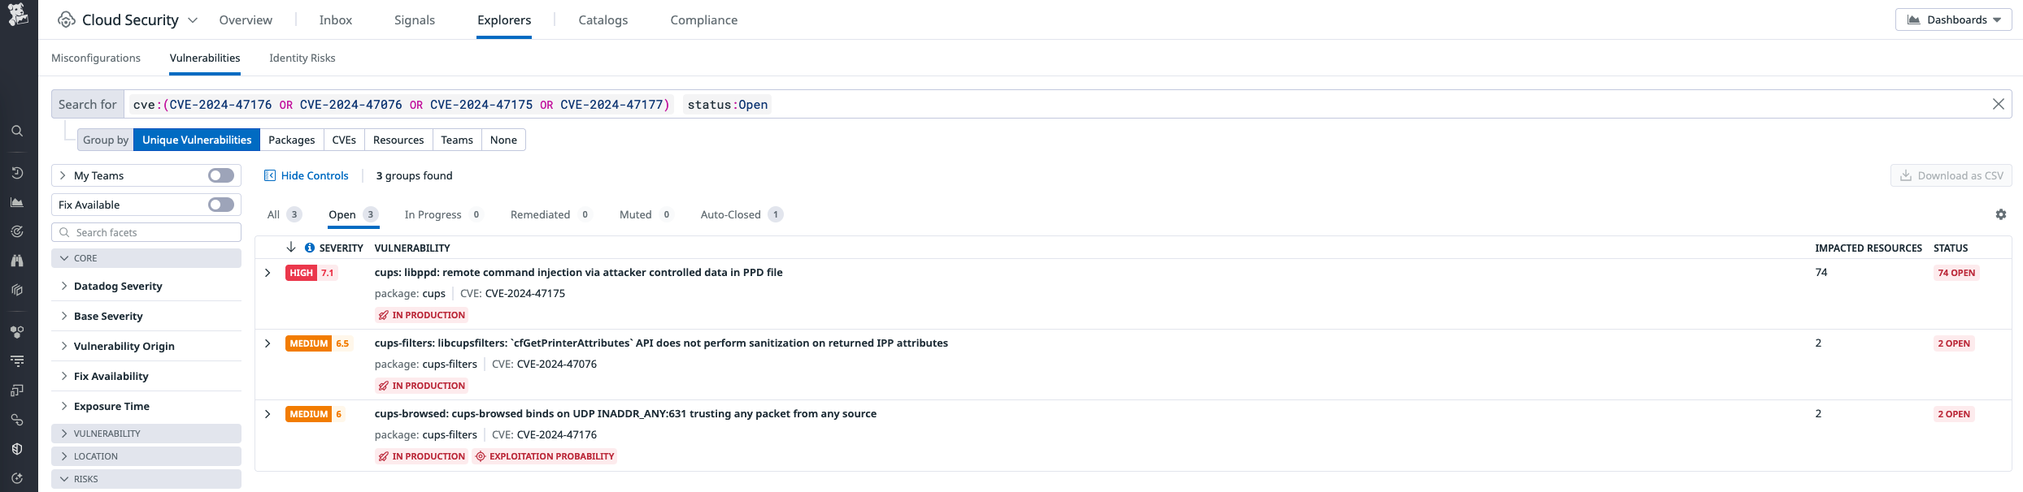Turn on the Fix Available toggle
The height and width of the screenshot is (492, 2023).
tap(220, 205)
